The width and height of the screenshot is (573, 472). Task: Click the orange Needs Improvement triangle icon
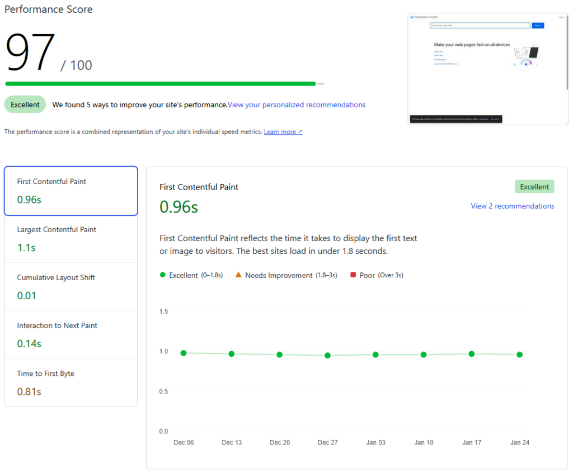[x=238, y=275]
